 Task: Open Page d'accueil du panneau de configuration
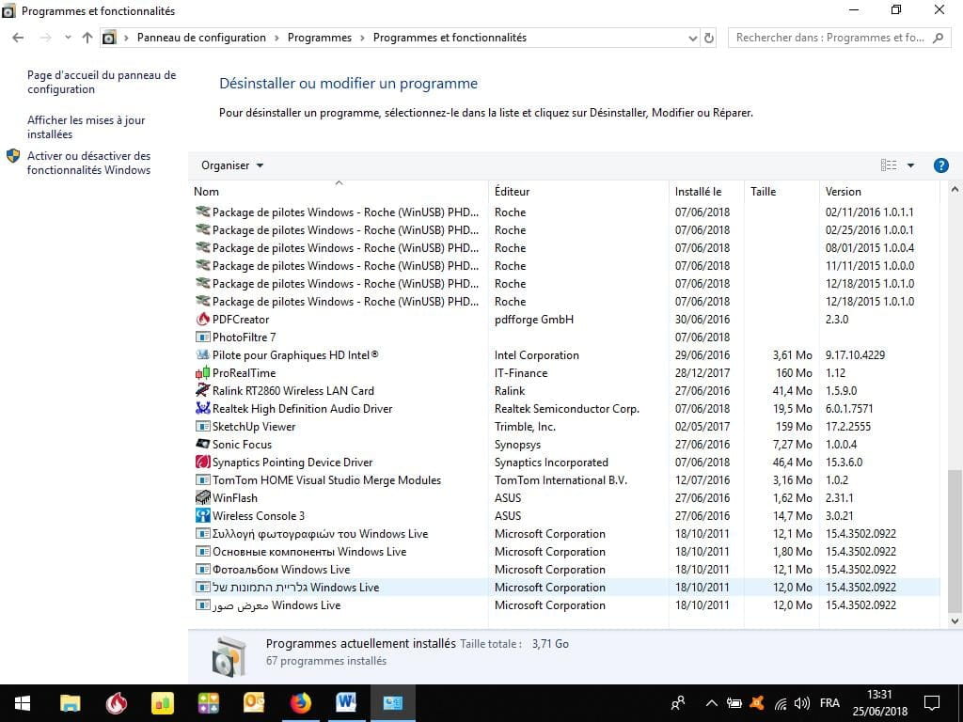click(x=102, y=83)
